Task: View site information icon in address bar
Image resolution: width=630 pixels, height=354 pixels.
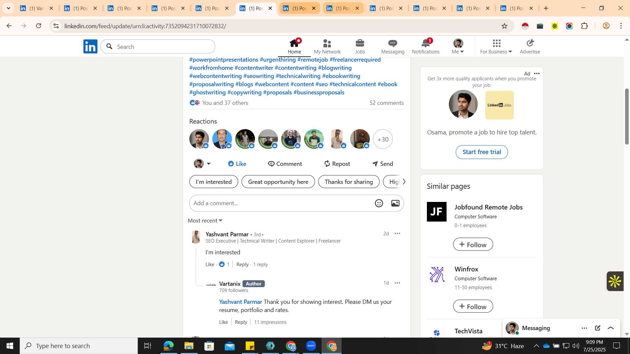Action: (56, 26)
